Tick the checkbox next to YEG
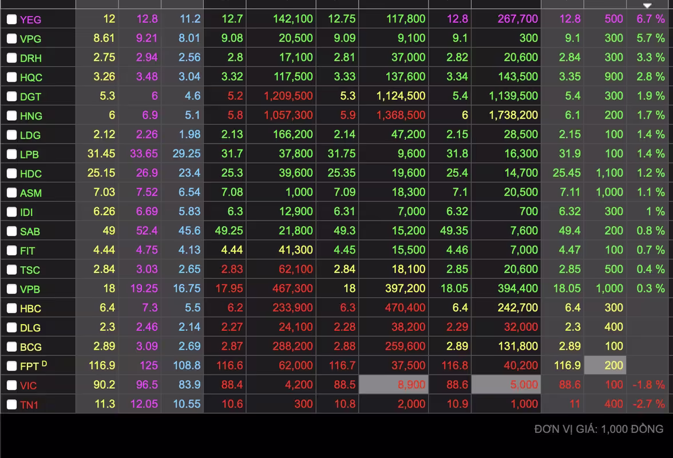 click(x=11, y=19)
